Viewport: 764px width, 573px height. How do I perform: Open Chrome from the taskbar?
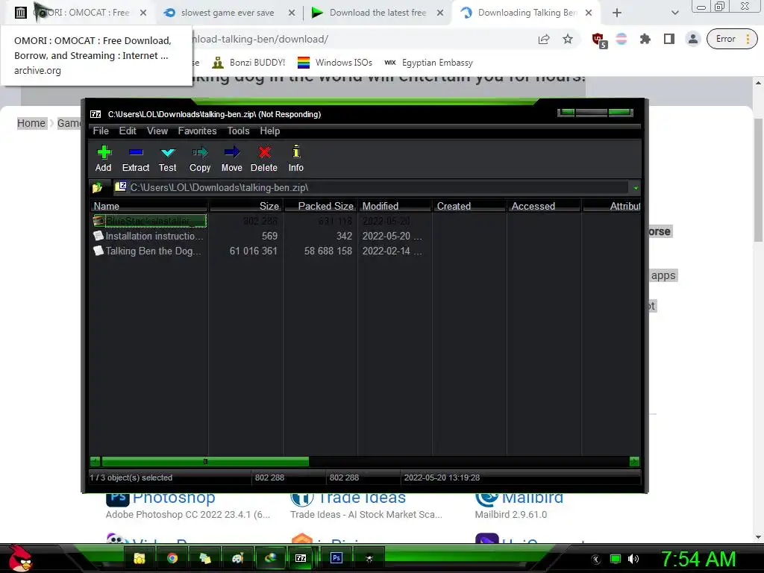point(172,558)
